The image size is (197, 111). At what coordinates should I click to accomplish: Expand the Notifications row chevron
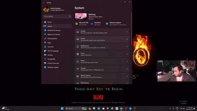click(127, 47)
